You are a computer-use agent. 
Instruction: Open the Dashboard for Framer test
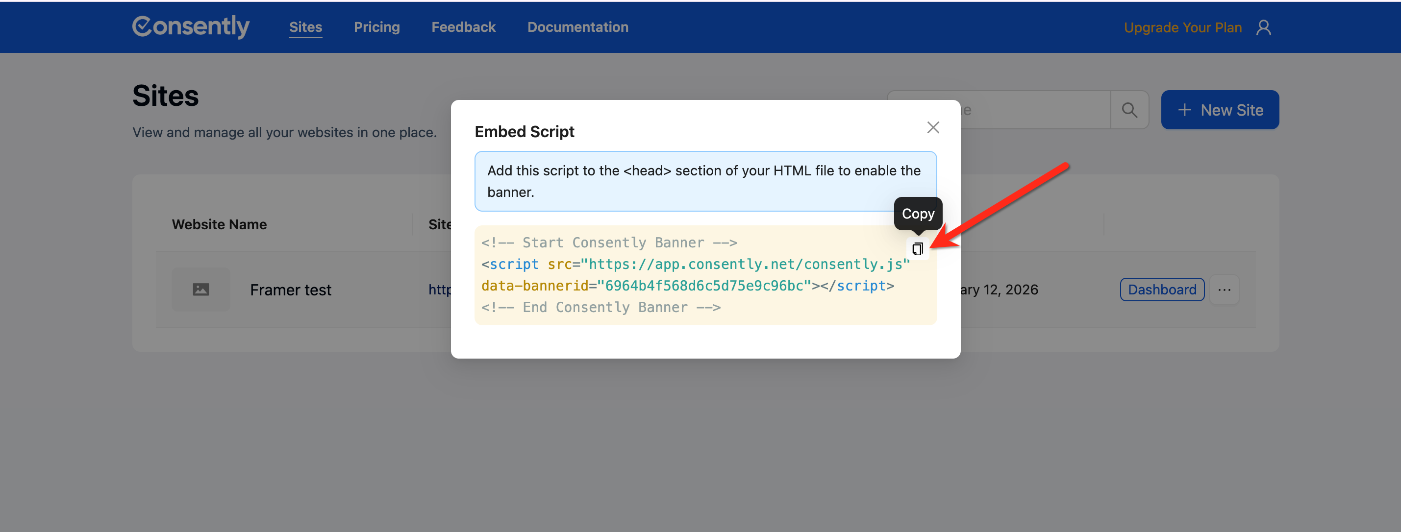pyautogui.click(x=1162, y=290)
